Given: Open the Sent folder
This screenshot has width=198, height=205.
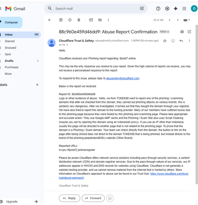Looking at the screenshot, I should [8, 54].
